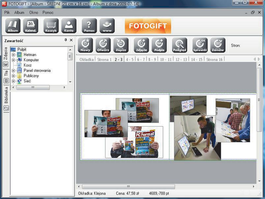This screenshot has height=199, width=265.
Task: Select Kosz in the folder tree
Action: (28, 65)
